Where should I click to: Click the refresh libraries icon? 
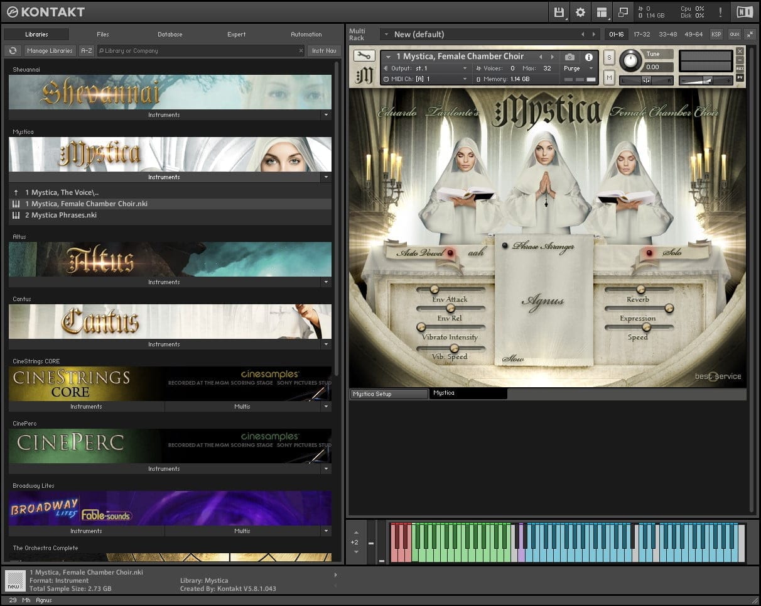click(13, 51)
